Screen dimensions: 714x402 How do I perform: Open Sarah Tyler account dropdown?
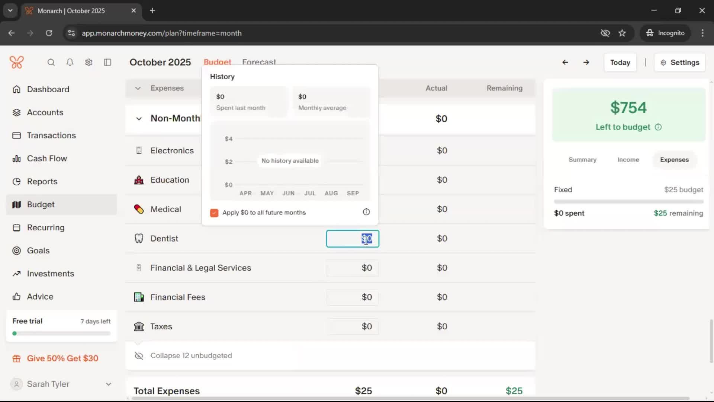pos(108,384)
